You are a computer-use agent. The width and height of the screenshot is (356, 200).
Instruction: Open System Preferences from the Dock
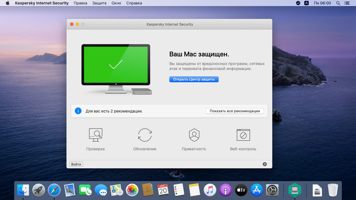tap(272, 190)
